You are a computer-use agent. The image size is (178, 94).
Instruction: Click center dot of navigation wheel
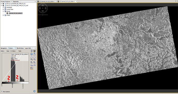click(x=43, y=8)
